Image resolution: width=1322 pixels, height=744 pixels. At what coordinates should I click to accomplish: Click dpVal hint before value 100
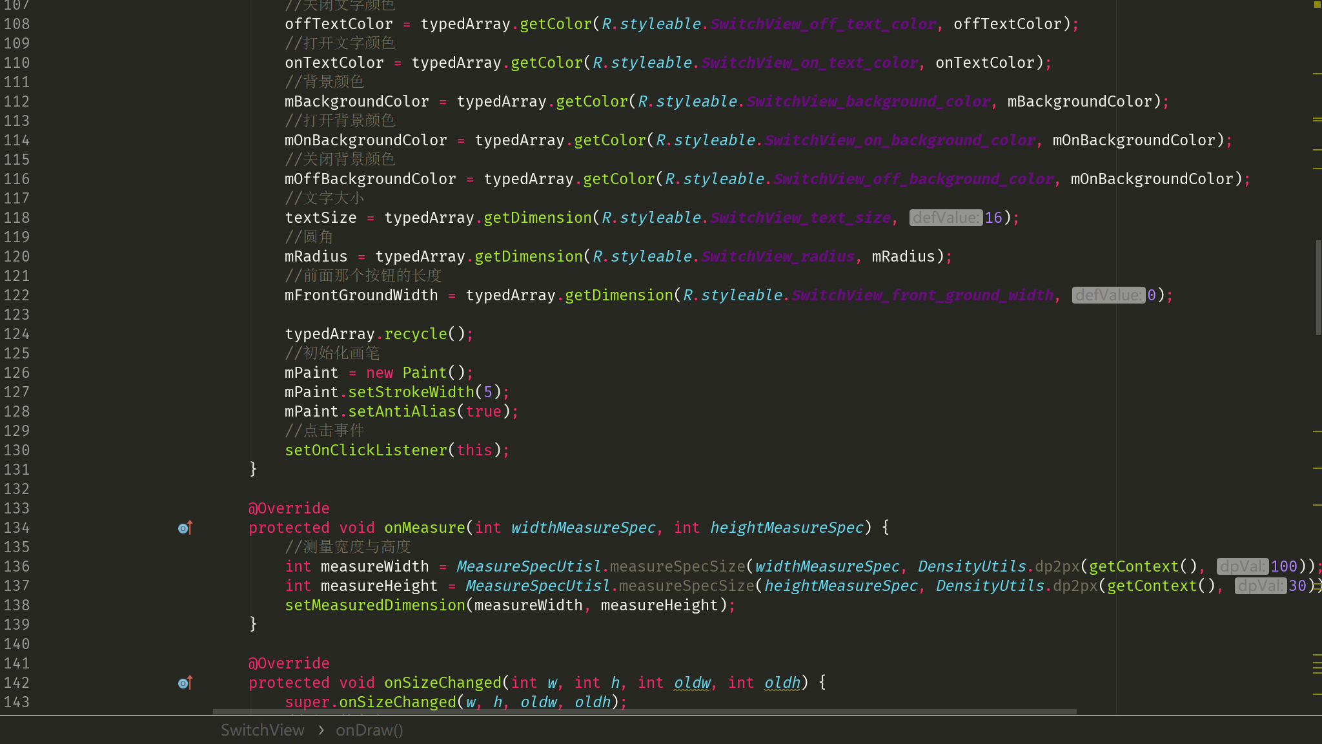tap(1243, 567)
